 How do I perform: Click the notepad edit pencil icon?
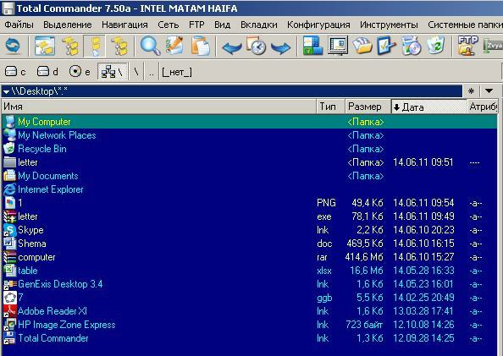pos(174,46)
